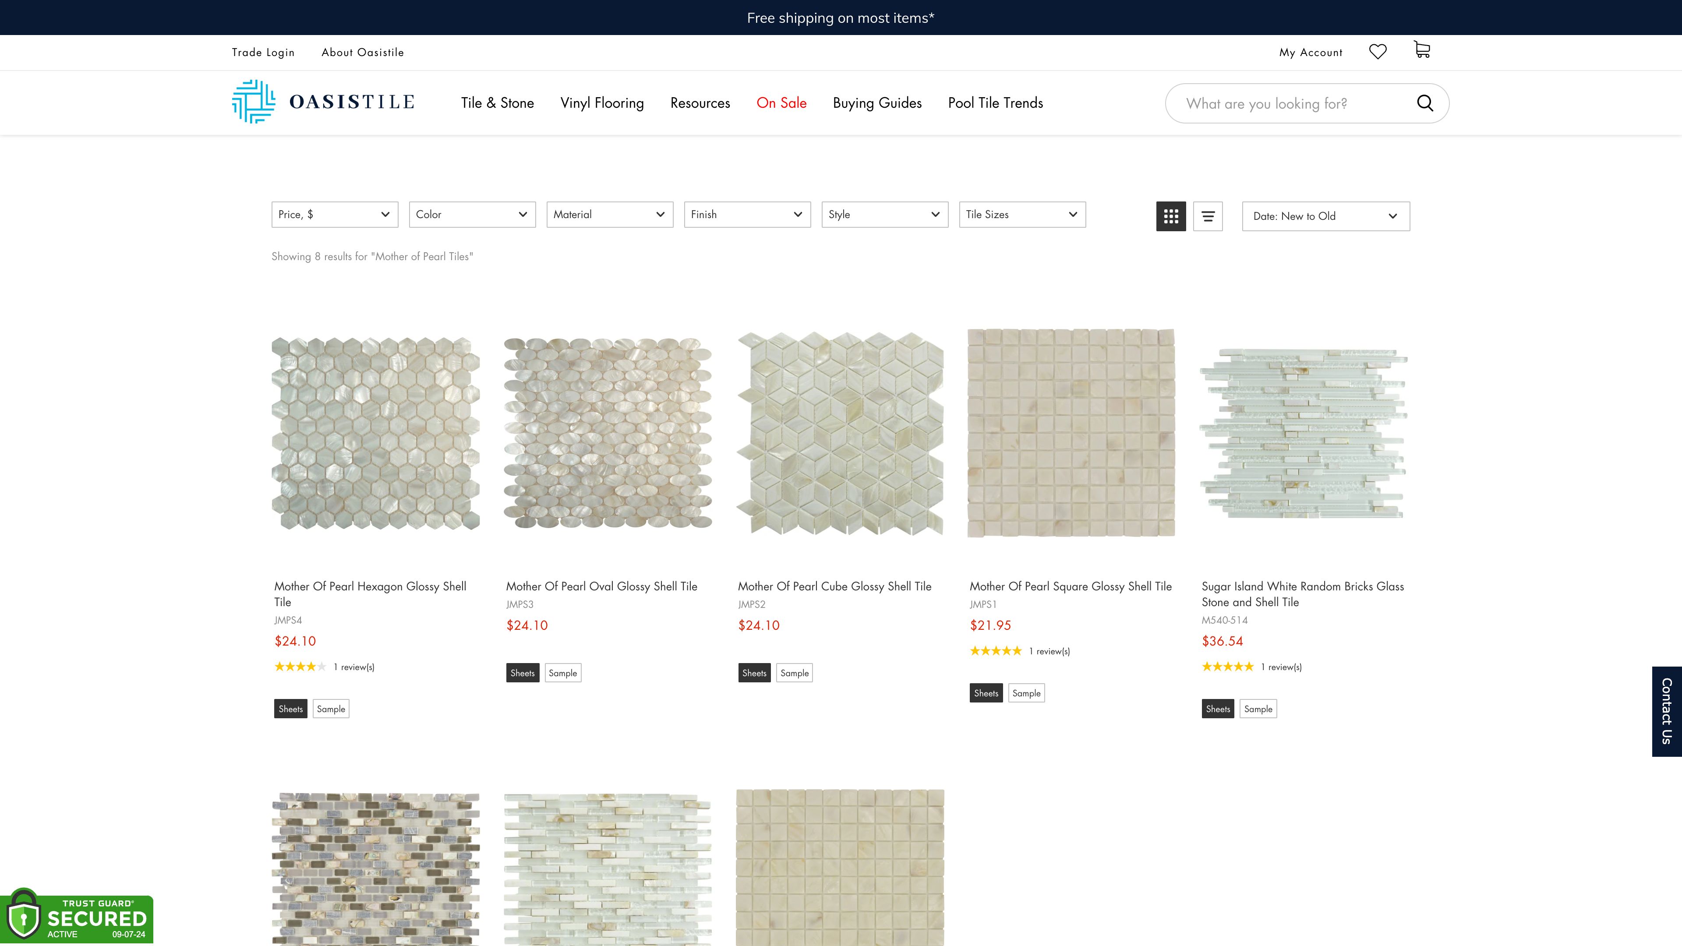Go to the On Sale menu item
This screenshot has width=1682, height=946.
(x=781, y=103)
